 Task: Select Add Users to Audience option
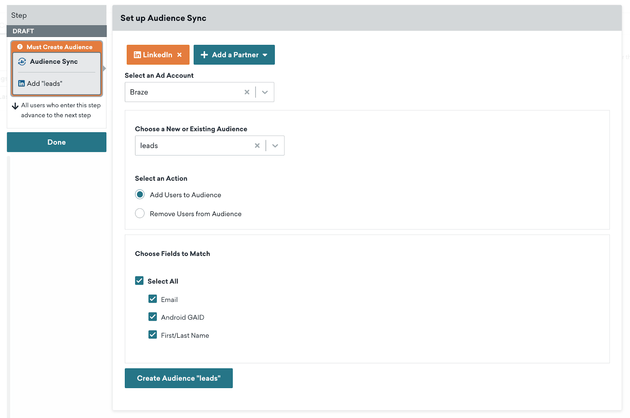click(x=140, y=194)
